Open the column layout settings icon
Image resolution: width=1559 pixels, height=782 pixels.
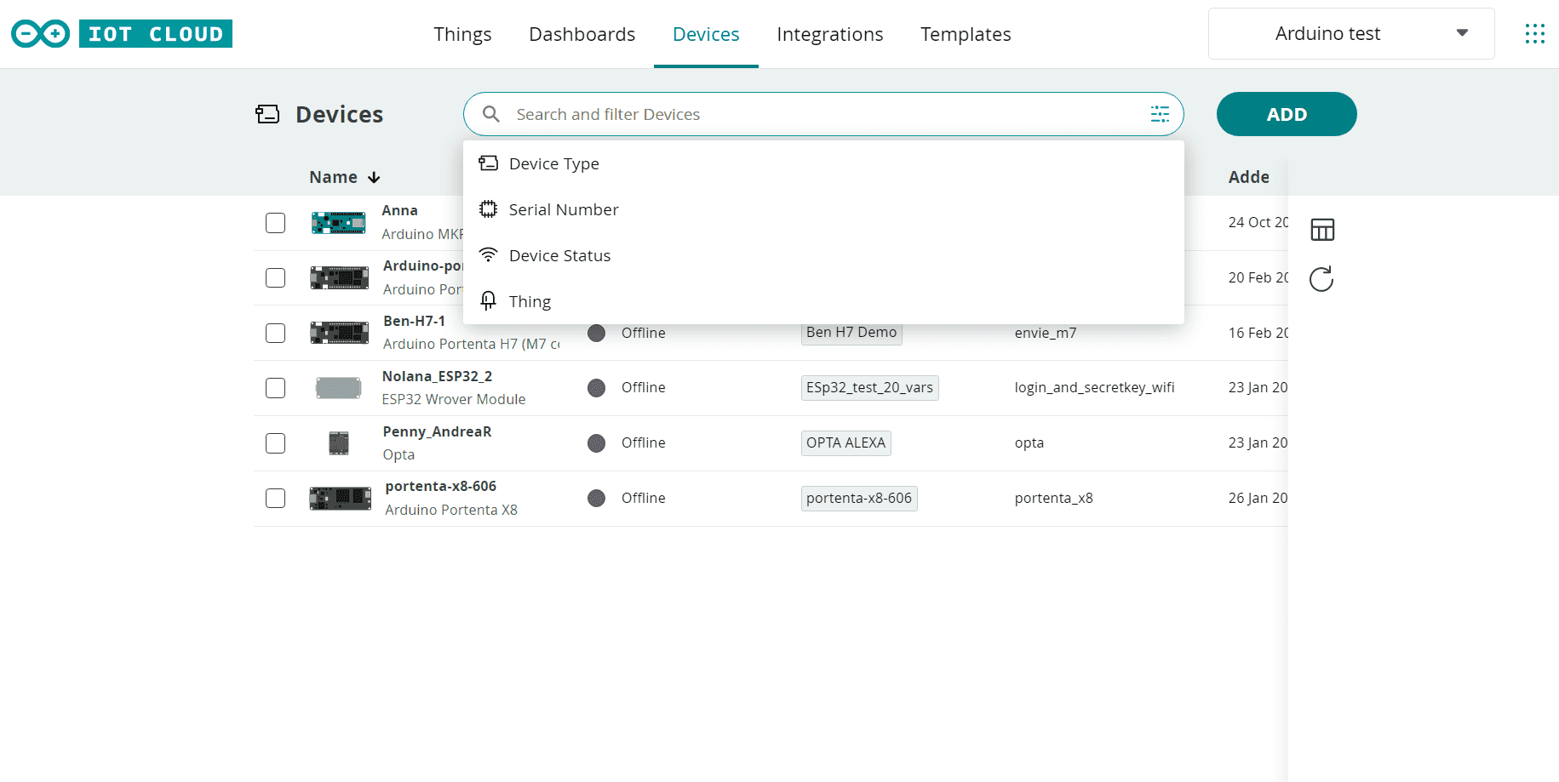(x=1322, y=230)
